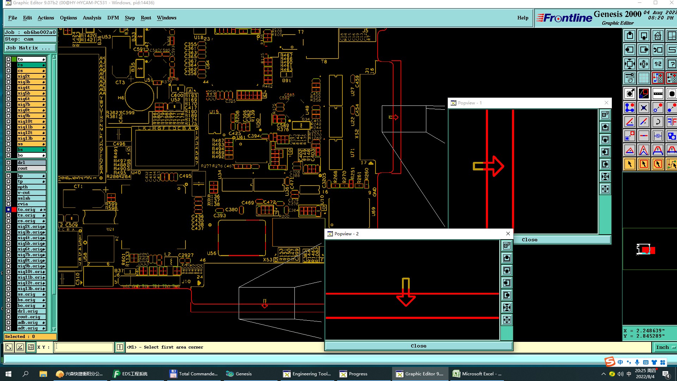Select the 1:2 zoom scale icon
This screenshot has width=677, height=381.
point(658,64)
